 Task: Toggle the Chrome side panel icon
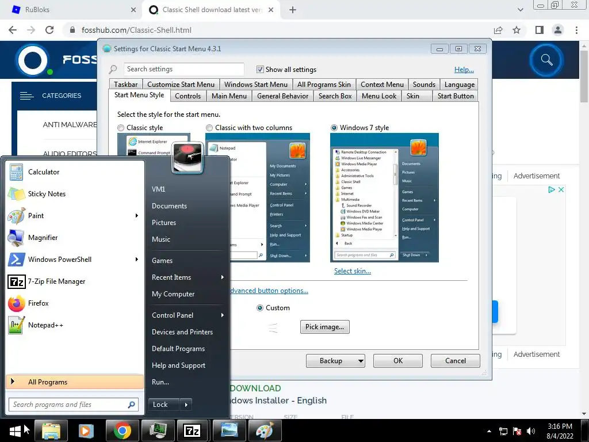[x=539, y=30]
